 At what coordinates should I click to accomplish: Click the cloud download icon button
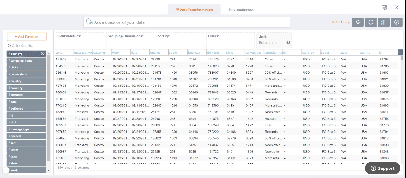click(x=358, y=22)
